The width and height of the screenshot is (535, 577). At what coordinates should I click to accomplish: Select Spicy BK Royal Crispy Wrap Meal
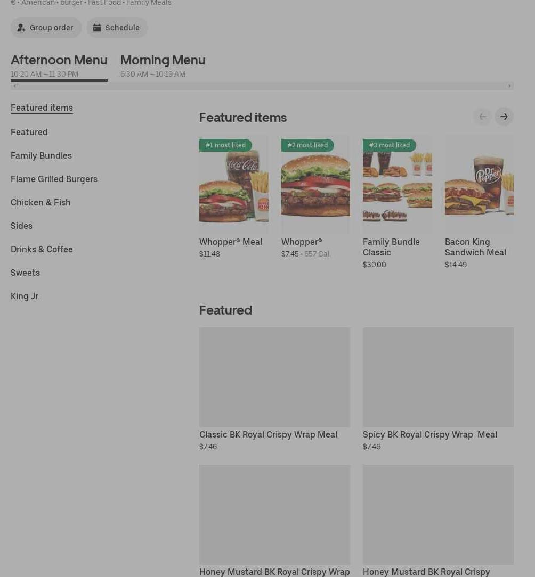click(x=438, y=377)
